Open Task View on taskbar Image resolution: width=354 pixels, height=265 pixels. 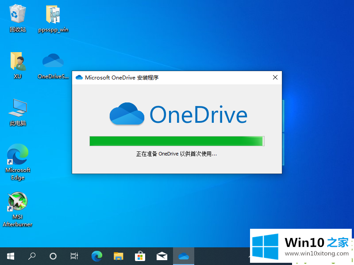(74, 256)
